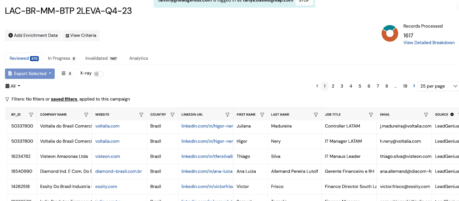The width and height of the screenshot is (459, 201).
Task: Change the 25 per page selector
Action: tap(438, 86)
